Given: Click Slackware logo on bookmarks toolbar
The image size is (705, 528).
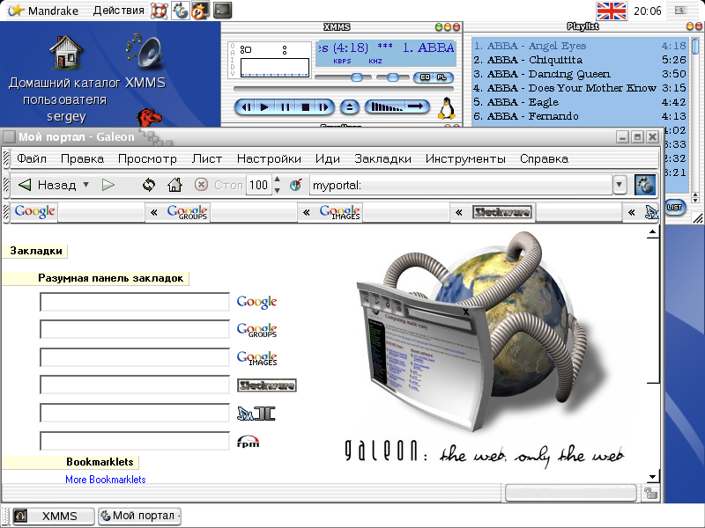Looking at the screenshot, I should click(501, 212).
